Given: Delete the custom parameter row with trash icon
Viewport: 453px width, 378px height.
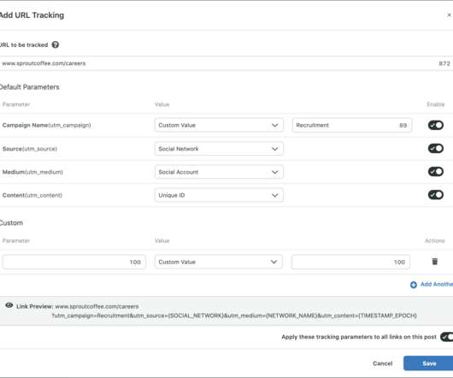Looking at the screenshot, I should pyautogui.click(x=434, y=262).
